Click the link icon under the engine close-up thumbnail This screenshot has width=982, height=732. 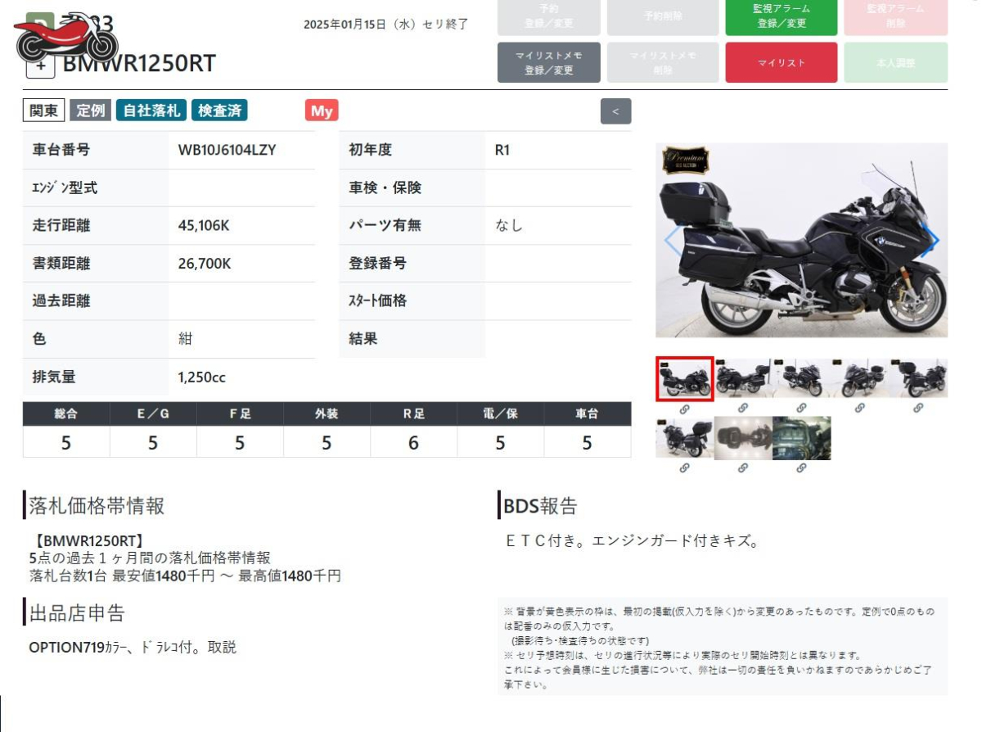coord(801,468)
